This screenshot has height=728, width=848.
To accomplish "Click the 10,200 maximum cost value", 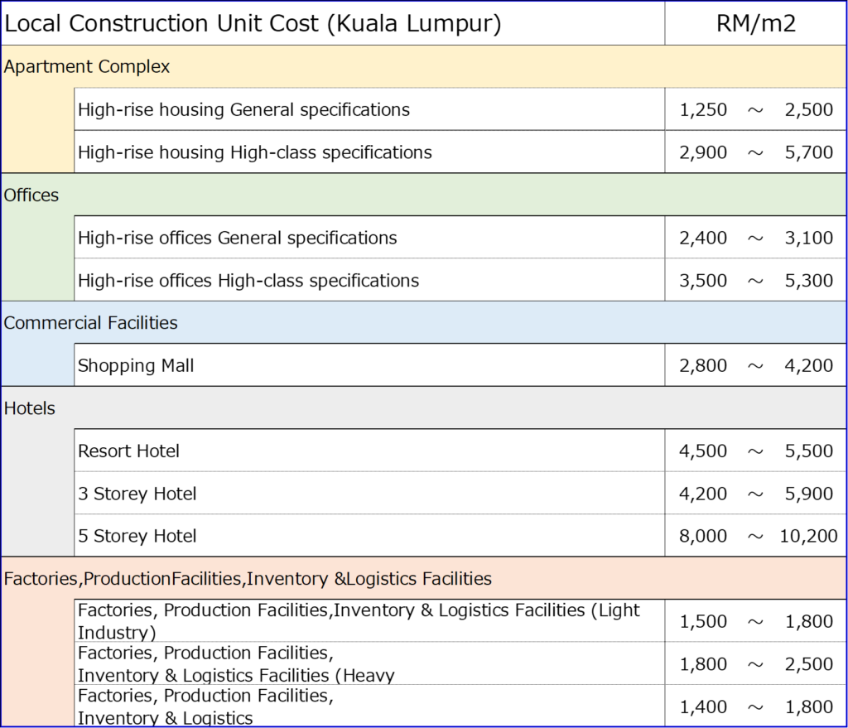I will (808, 536).
